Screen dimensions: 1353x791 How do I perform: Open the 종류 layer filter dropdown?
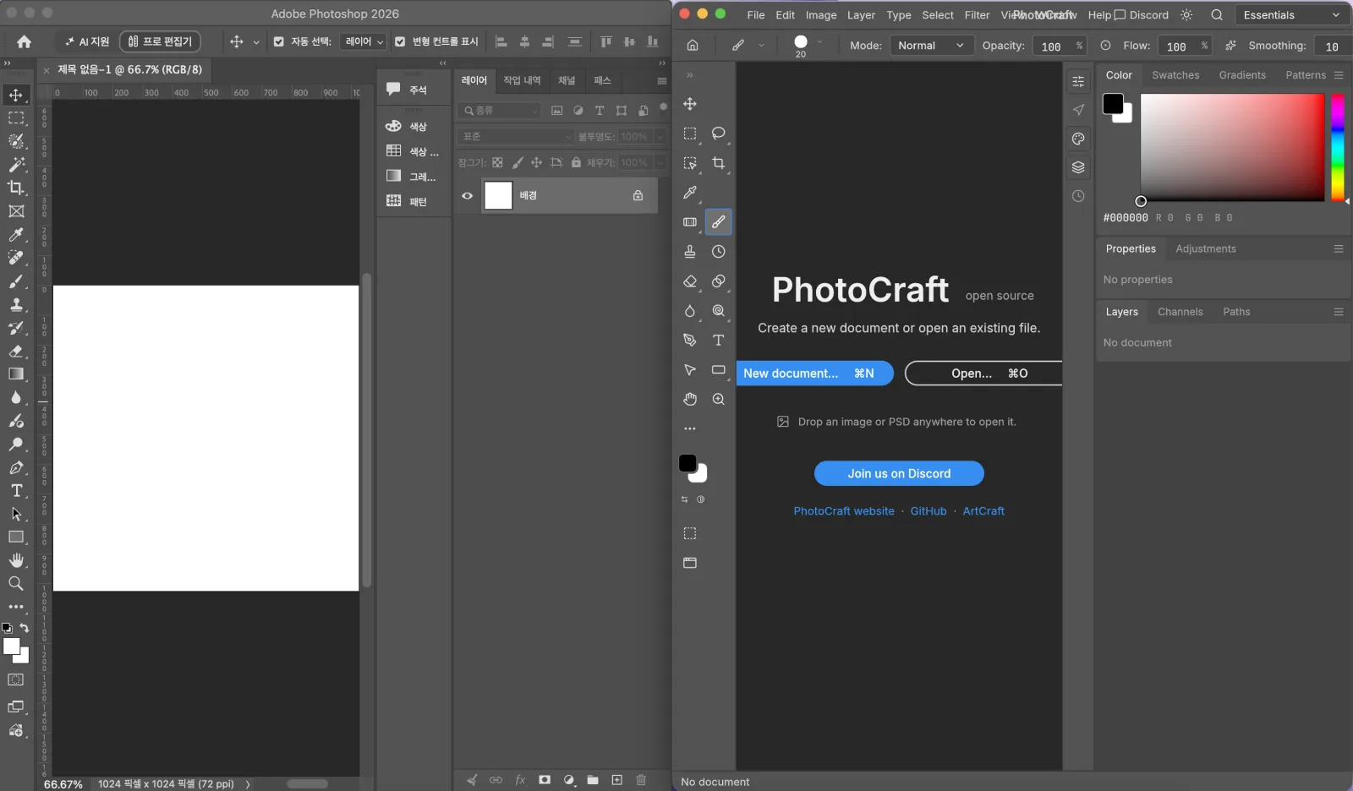tap(499, 111)
